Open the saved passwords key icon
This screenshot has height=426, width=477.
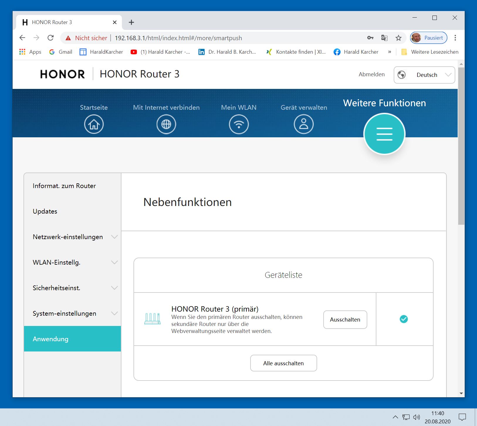pyautogui.click(x=370, y=38)
